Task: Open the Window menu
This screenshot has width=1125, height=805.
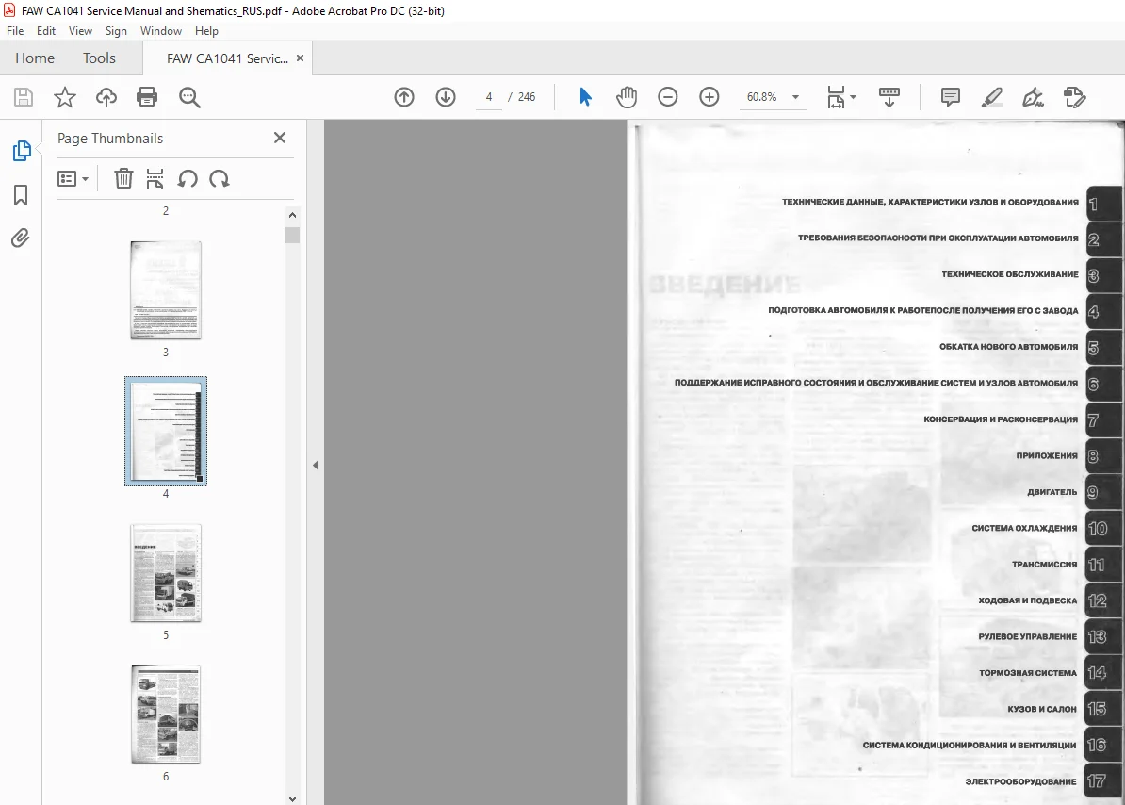Action: [161, 31]
